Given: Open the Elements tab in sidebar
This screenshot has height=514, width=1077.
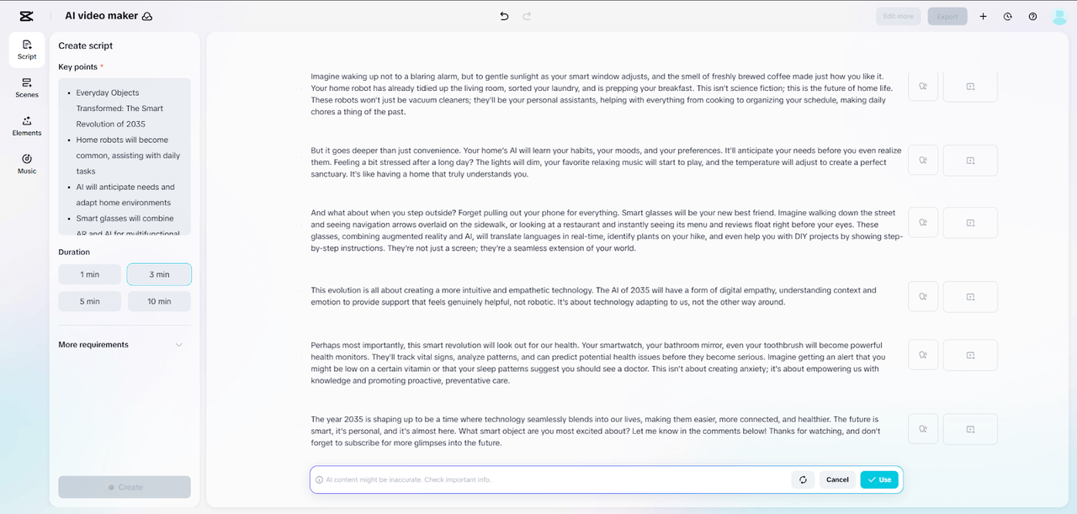Looking at the screenshot, I should [x=27, y=126].
